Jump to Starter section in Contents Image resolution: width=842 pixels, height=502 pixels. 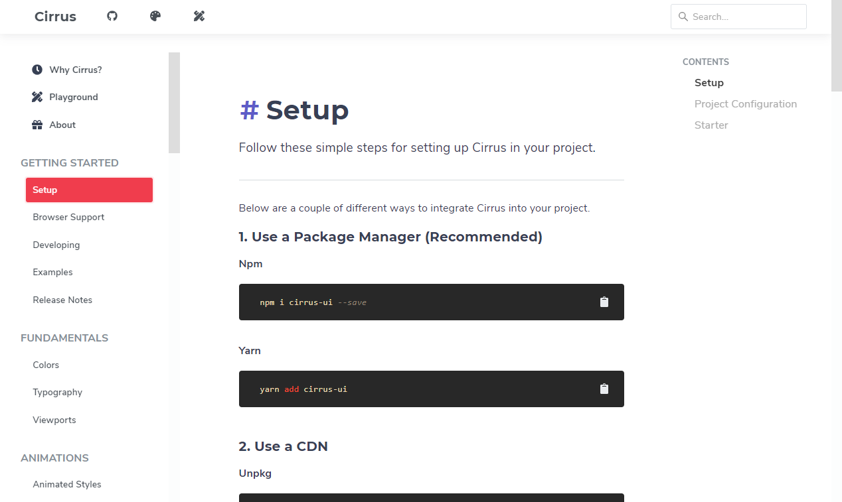[x=711, y=125]
